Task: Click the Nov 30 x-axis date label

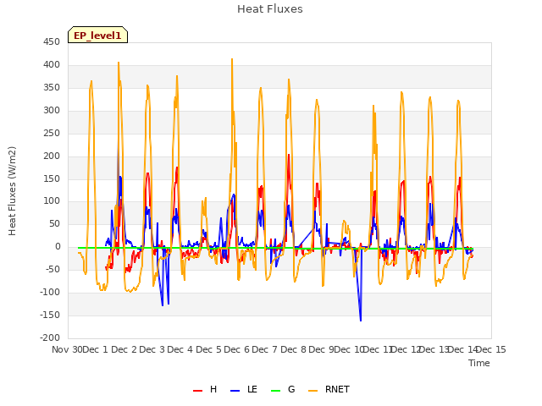Action: click(x=67, y=349)
